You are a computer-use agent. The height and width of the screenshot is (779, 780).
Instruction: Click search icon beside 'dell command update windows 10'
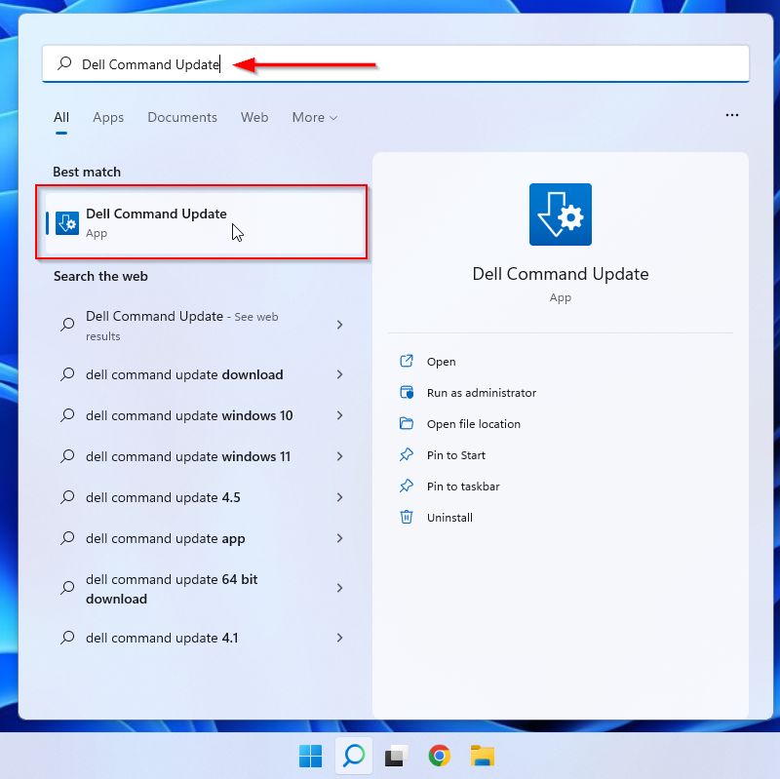click(x=67, y=415)
